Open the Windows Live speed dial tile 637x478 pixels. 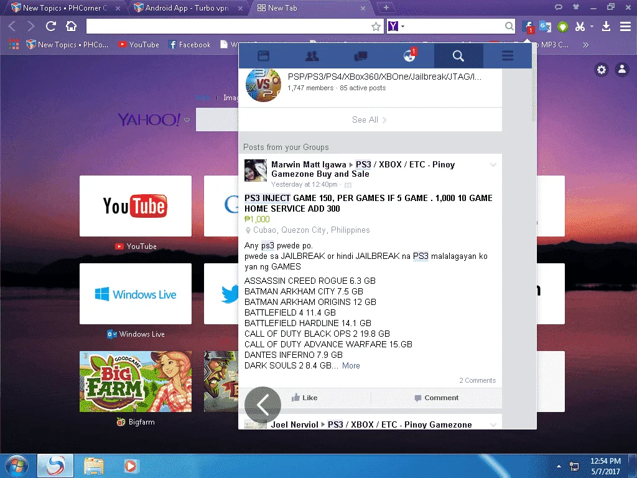[x=135, y=294]
